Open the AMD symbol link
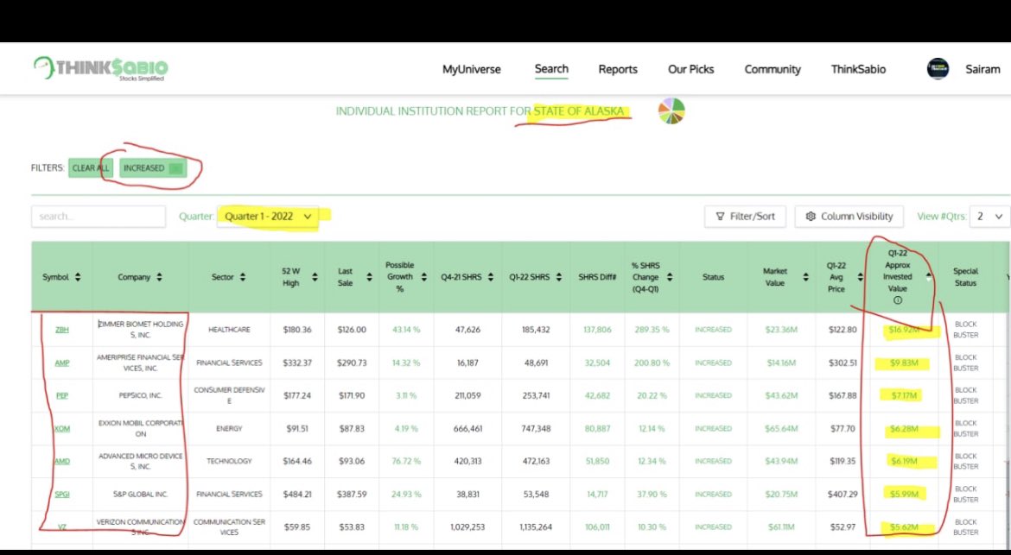 click(x=62, y=462)
